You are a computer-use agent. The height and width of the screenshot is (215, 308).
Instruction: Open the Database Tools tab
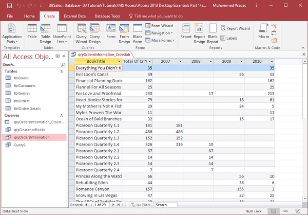tap(108, 16)
